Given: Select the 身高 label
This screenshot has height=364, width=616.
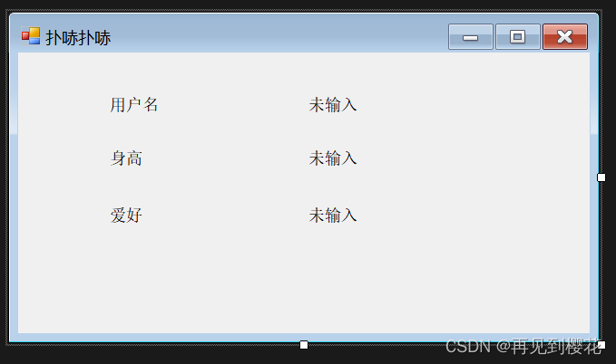Looking at the screenshot, I should pos(126,158).
